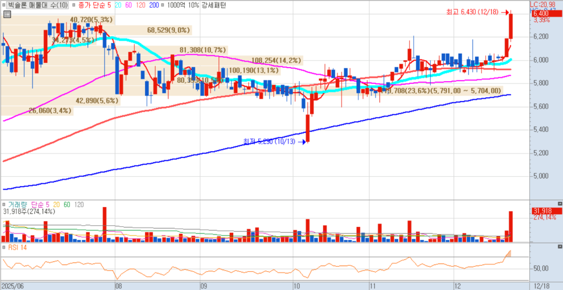The height and width of the screenshot is (290, 563).
Task: Toggle the square marker before 1000억 10% 강세패턴
Action: 163,5
